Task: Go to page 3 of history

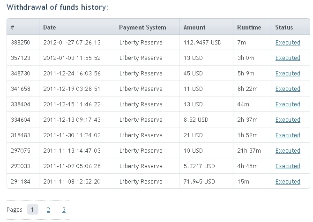Action: pos(64,210)
